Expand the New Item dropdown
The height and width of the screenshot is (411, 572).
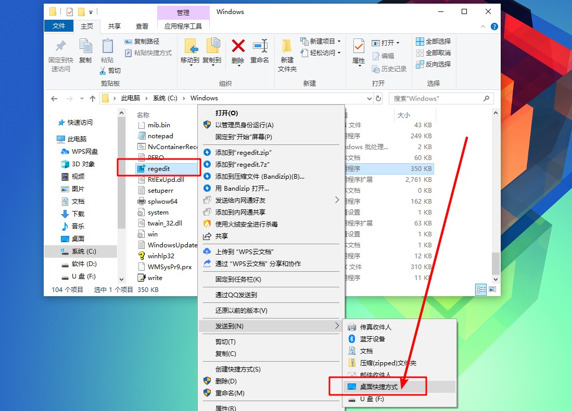[x=321, y=42]
